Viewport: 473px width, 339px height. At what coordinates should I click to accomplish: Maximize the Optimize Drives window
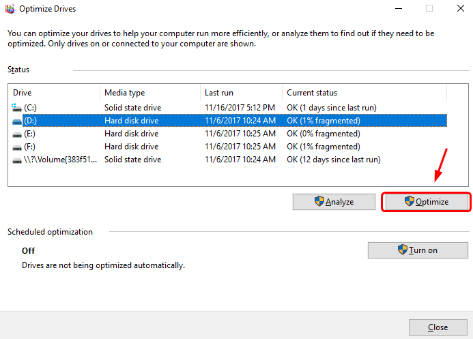click(429, 9)
